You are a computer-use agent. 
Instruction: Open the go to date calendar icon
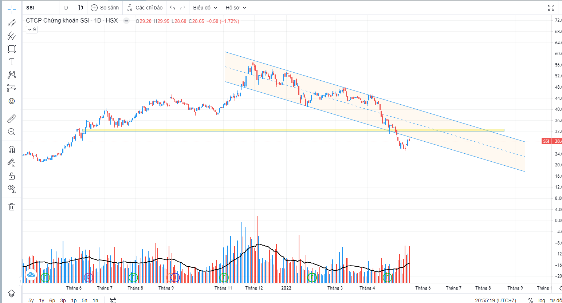pyautogui.click(x=113, y=300)
